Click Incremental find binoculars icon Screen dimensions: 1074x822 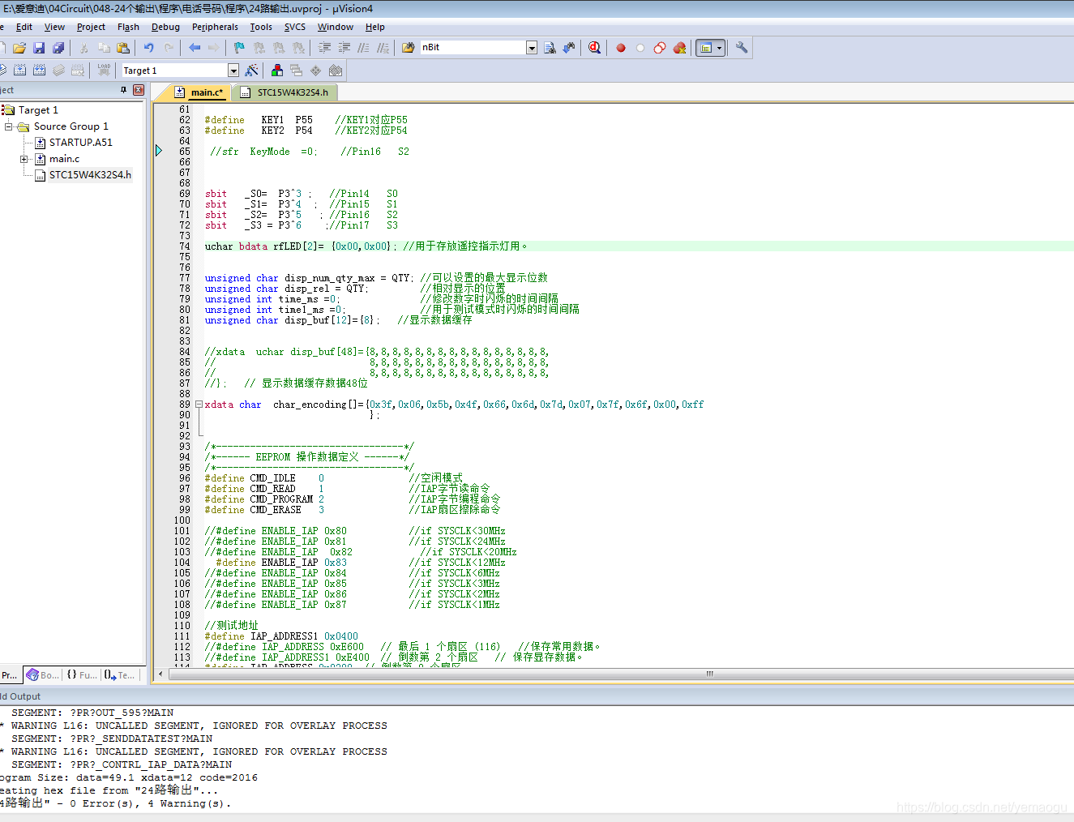569,48
